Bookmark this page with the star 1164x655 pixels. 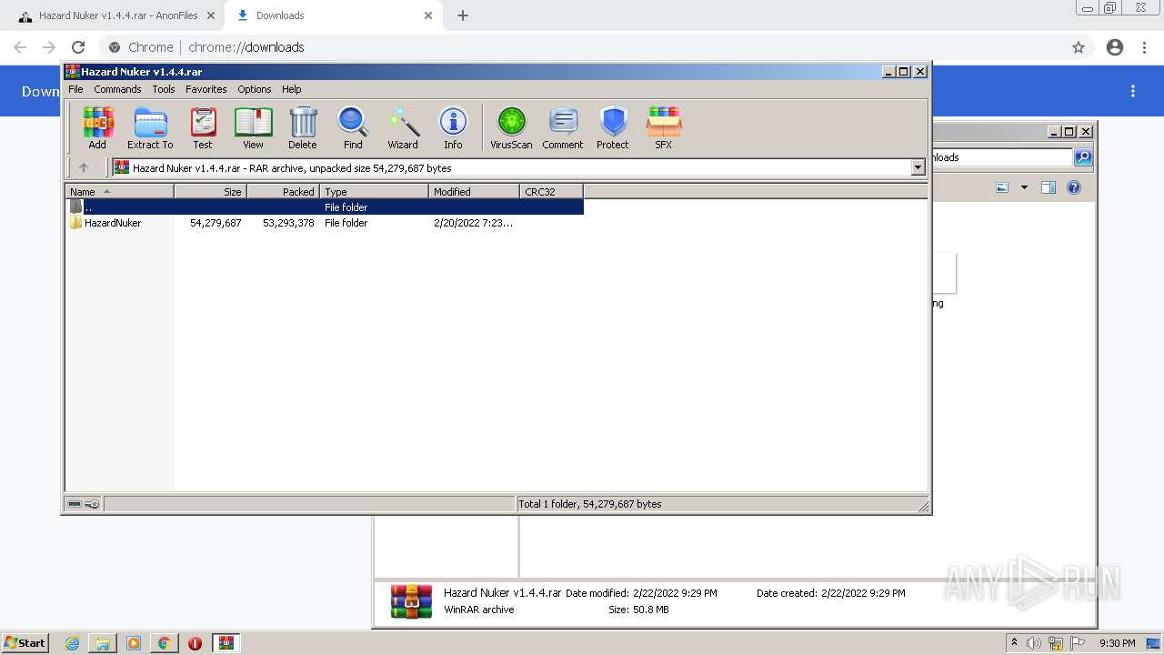click(x=1079, y=47)
